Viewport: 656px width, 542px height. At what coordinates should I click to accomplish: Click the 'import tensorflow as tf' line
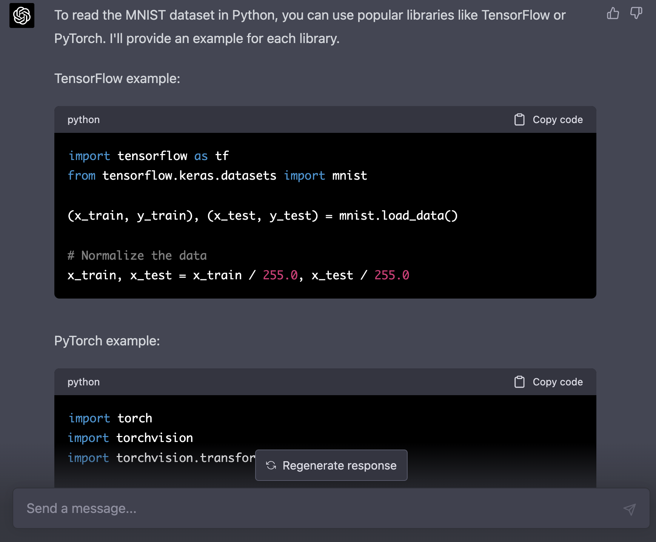(148, 156)
